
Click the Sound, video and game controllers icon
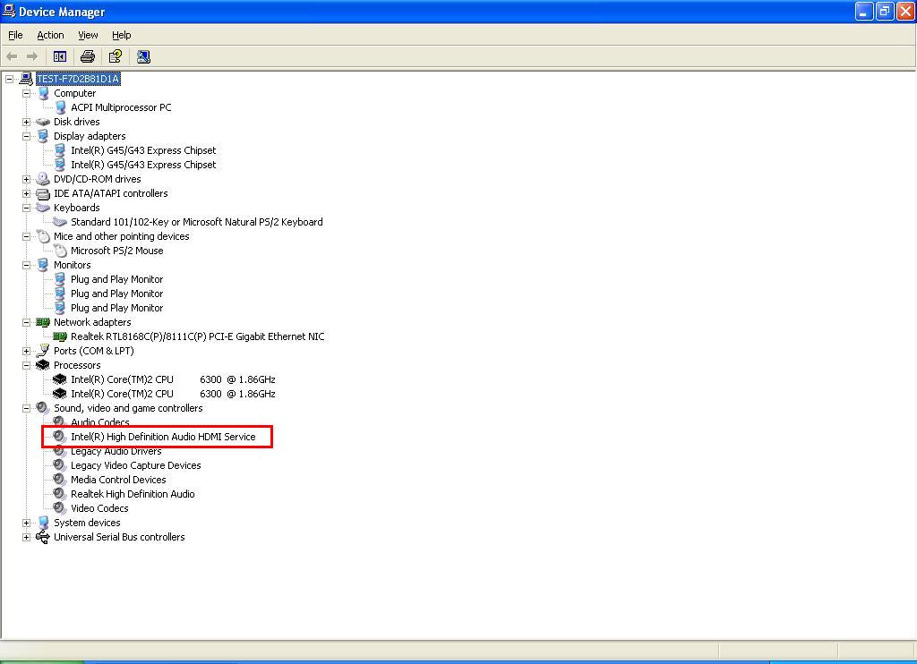pyautogui.click(x=43, y=408)
